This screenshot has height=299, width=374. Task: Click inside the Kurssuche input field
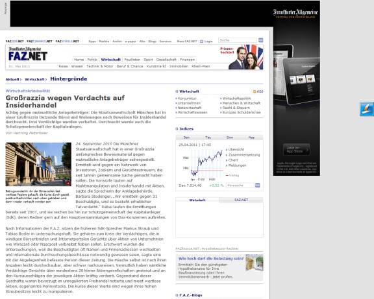coord(240,185)
